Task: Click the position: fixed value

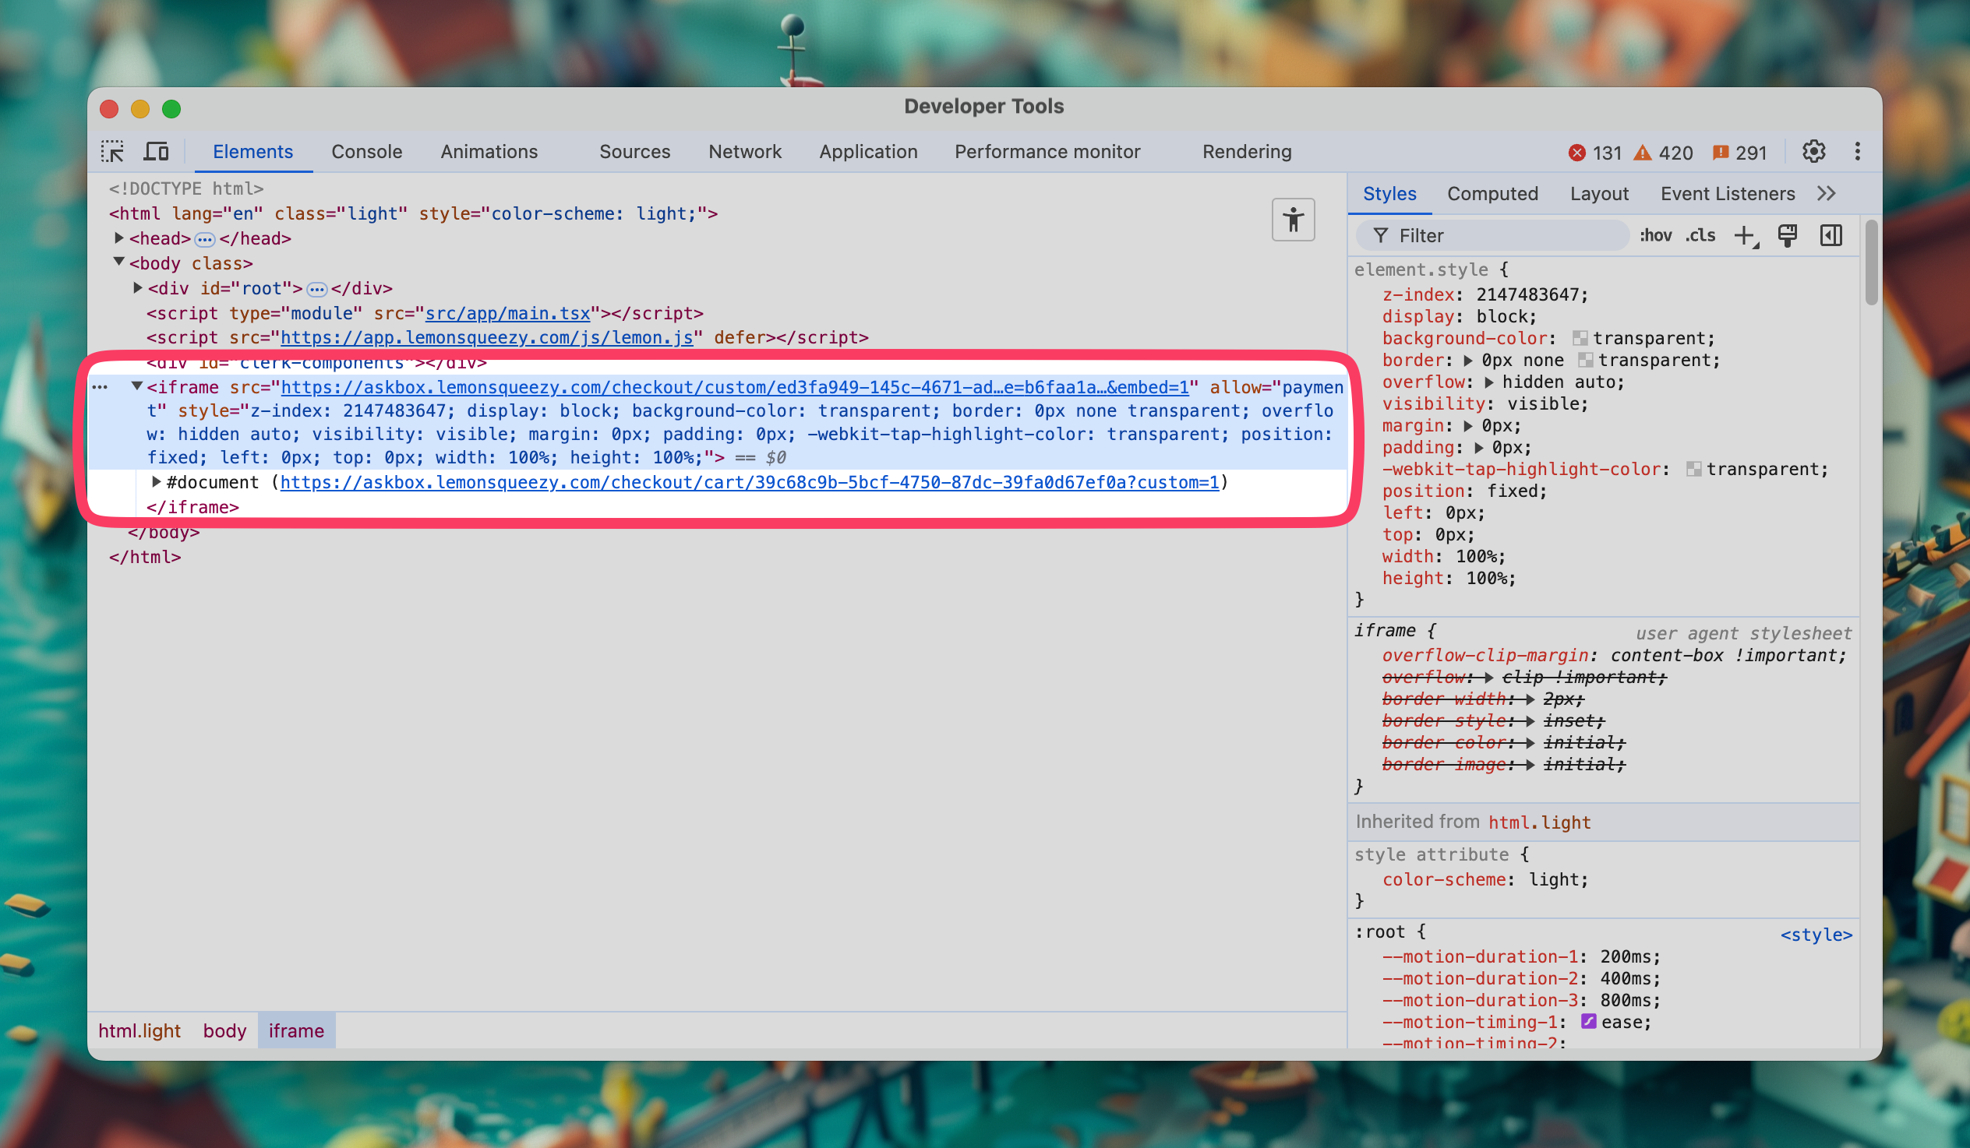Action: (1511, 491)
